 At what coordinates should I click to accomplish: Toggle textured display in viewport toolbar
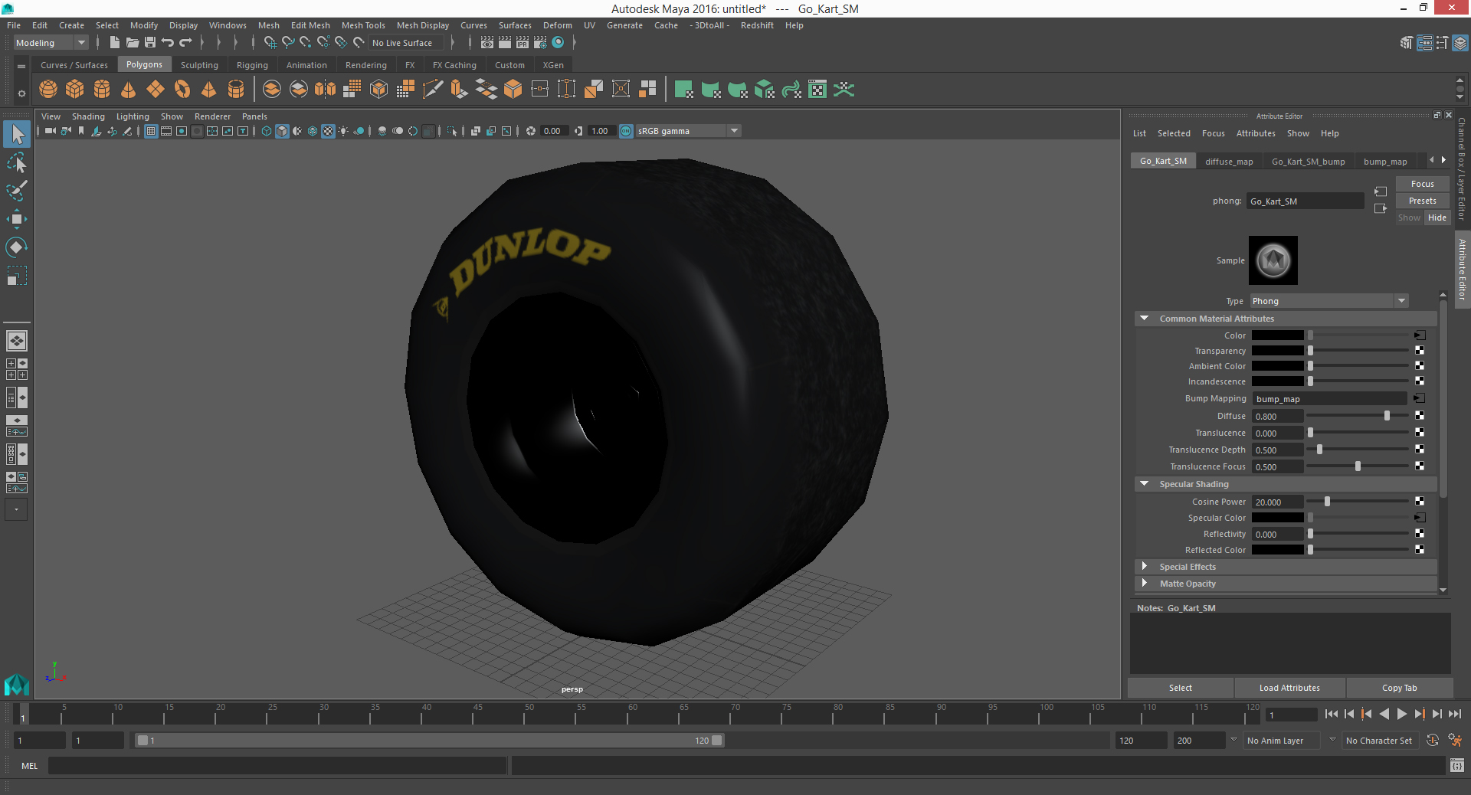pos(328,131)
